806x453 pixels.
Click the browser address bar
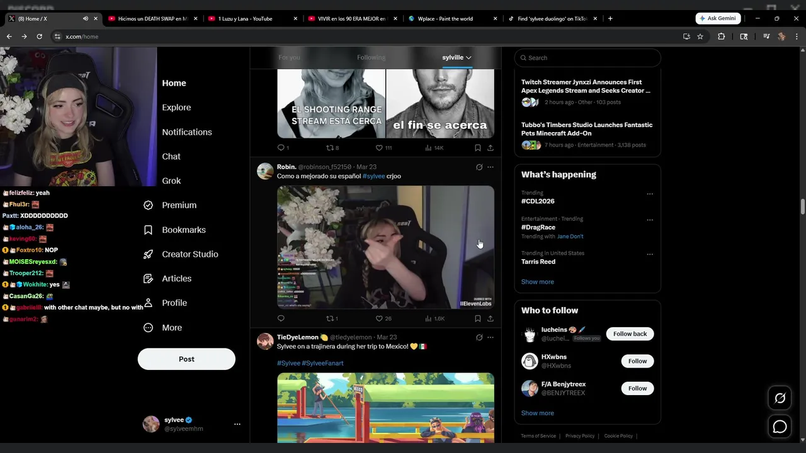pyautogui.click(x=365, y=36)
